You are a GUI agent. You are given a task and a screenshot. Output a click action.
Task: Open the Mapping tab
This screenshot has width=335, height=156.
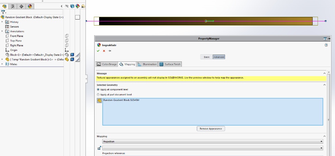pos(127,64)
